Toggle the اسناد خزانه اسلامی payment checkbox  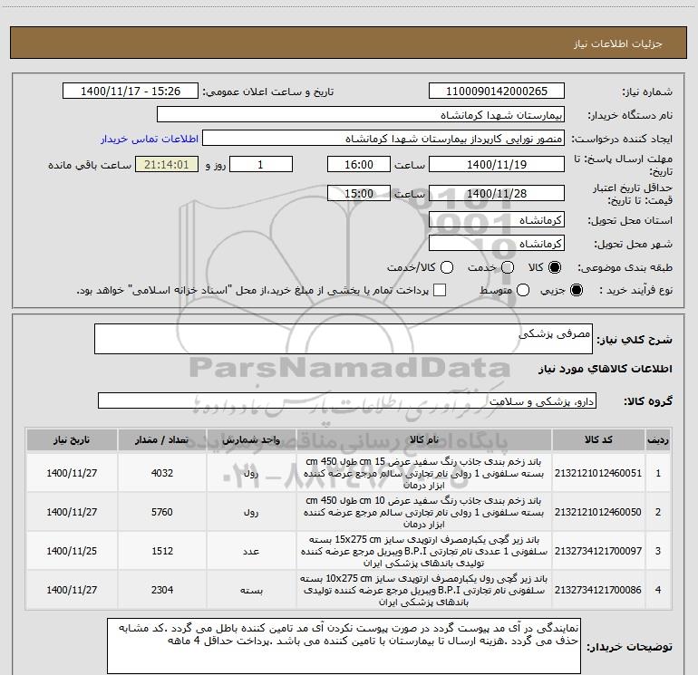click(440, 290)
